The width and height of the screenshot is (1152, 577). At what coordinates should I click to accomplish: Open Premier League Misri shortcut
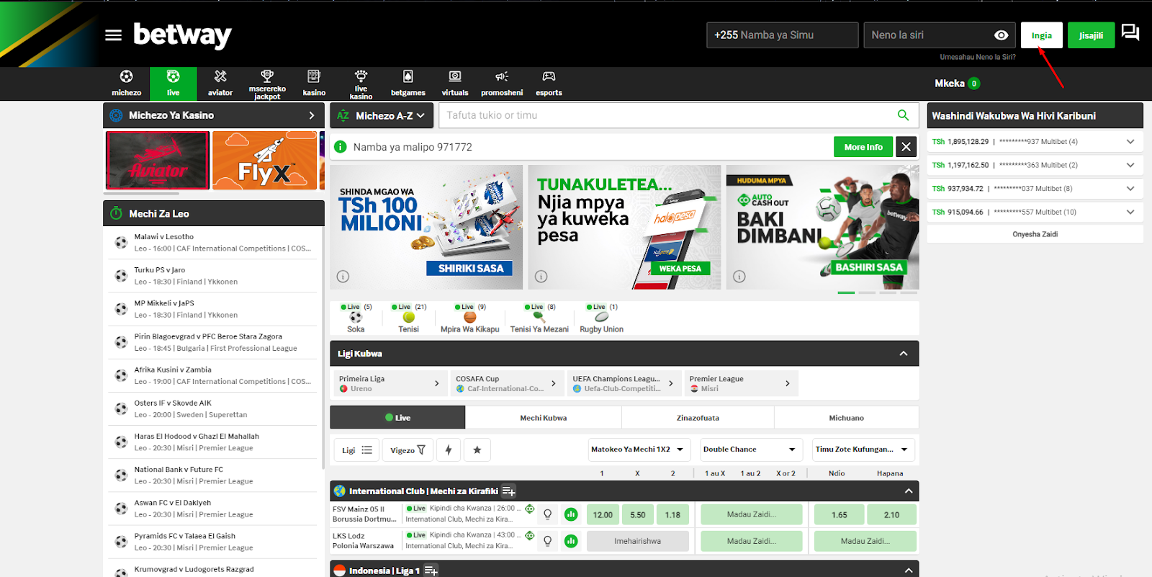741,383
